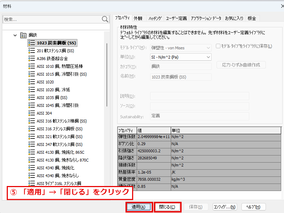Click the 説明(D) description field
284x213 pixels.
(x=200, y=96)
